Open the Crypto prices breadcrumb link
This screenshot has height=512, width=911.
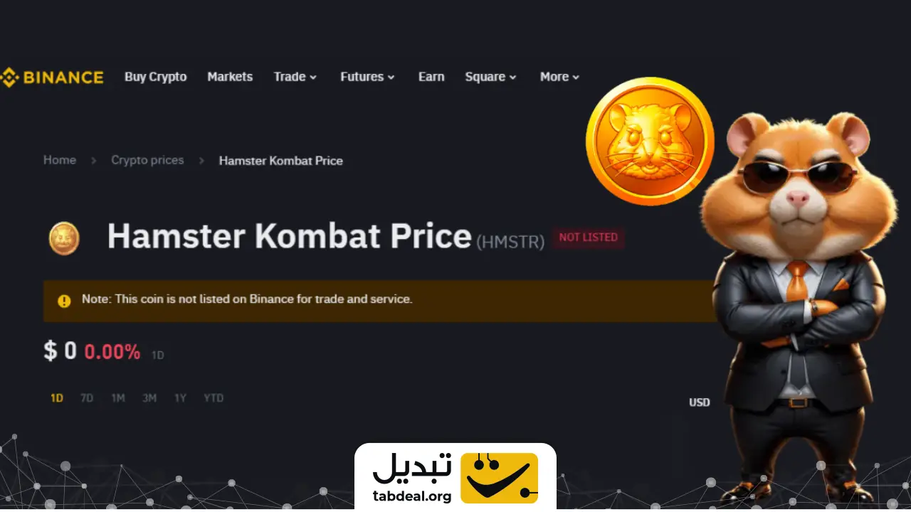tap(147, 160)
